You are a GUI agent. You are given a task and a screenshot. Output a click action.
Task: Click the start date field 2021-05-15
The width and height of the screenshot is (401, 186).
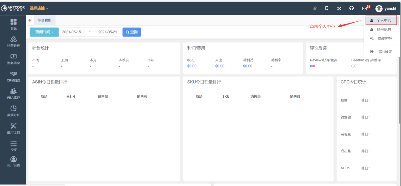coord(71,32)
